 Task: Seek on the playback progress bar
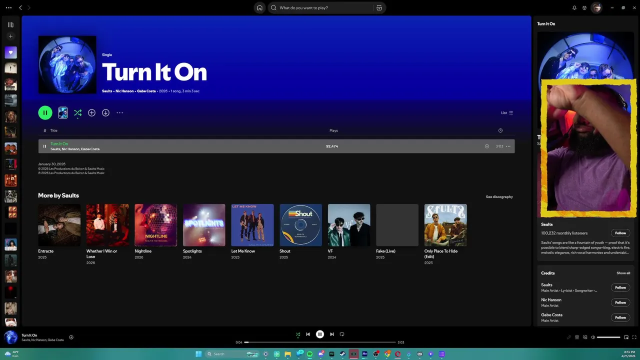tap(320, 342)
